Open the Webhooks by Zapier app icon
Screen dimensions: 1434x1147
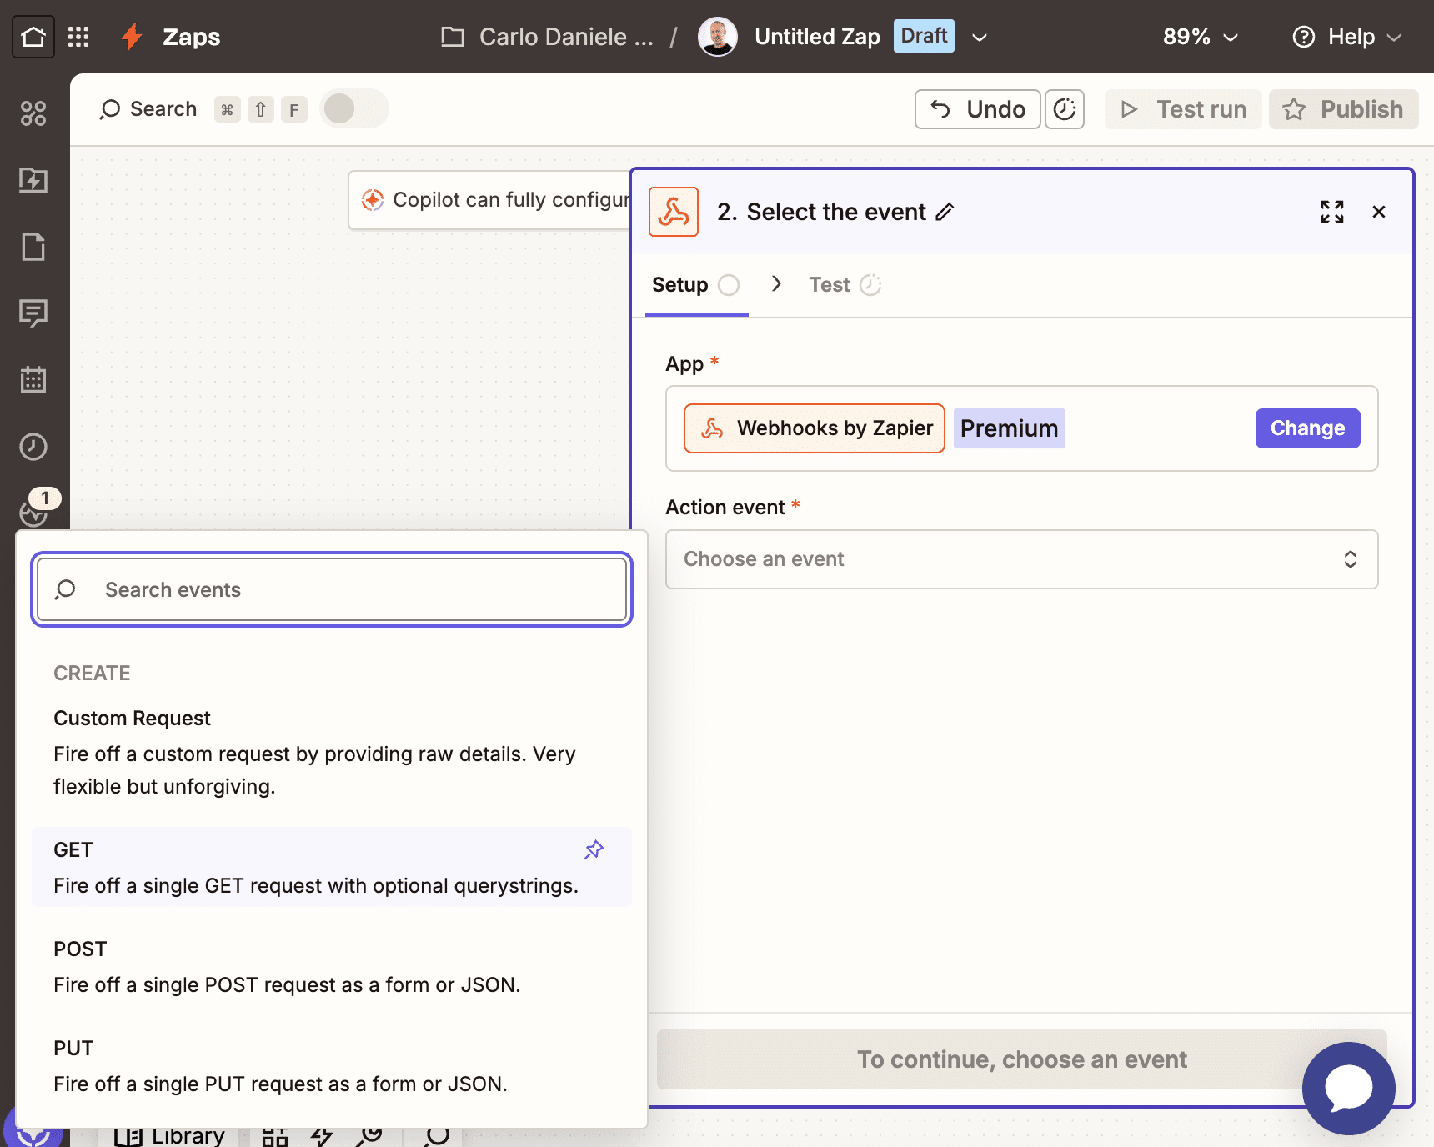coord(674,212)
